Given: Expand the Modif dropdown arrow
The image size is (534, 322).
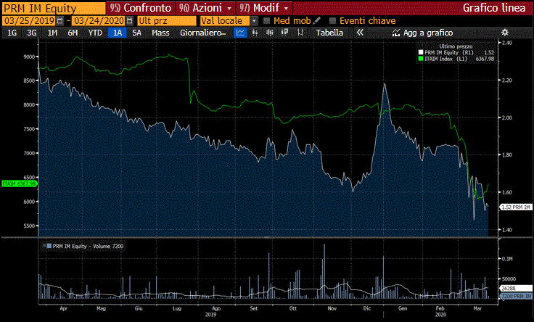Looking at the screenshot, I should [x=286, y=8].
